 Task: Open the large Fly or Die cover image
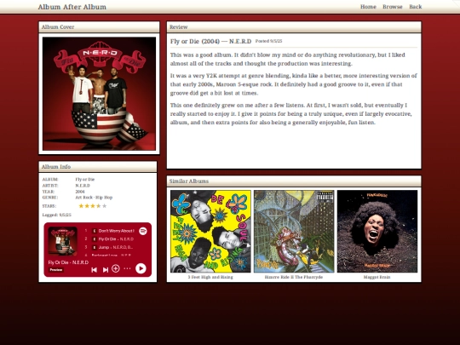(x=99, y=94)
